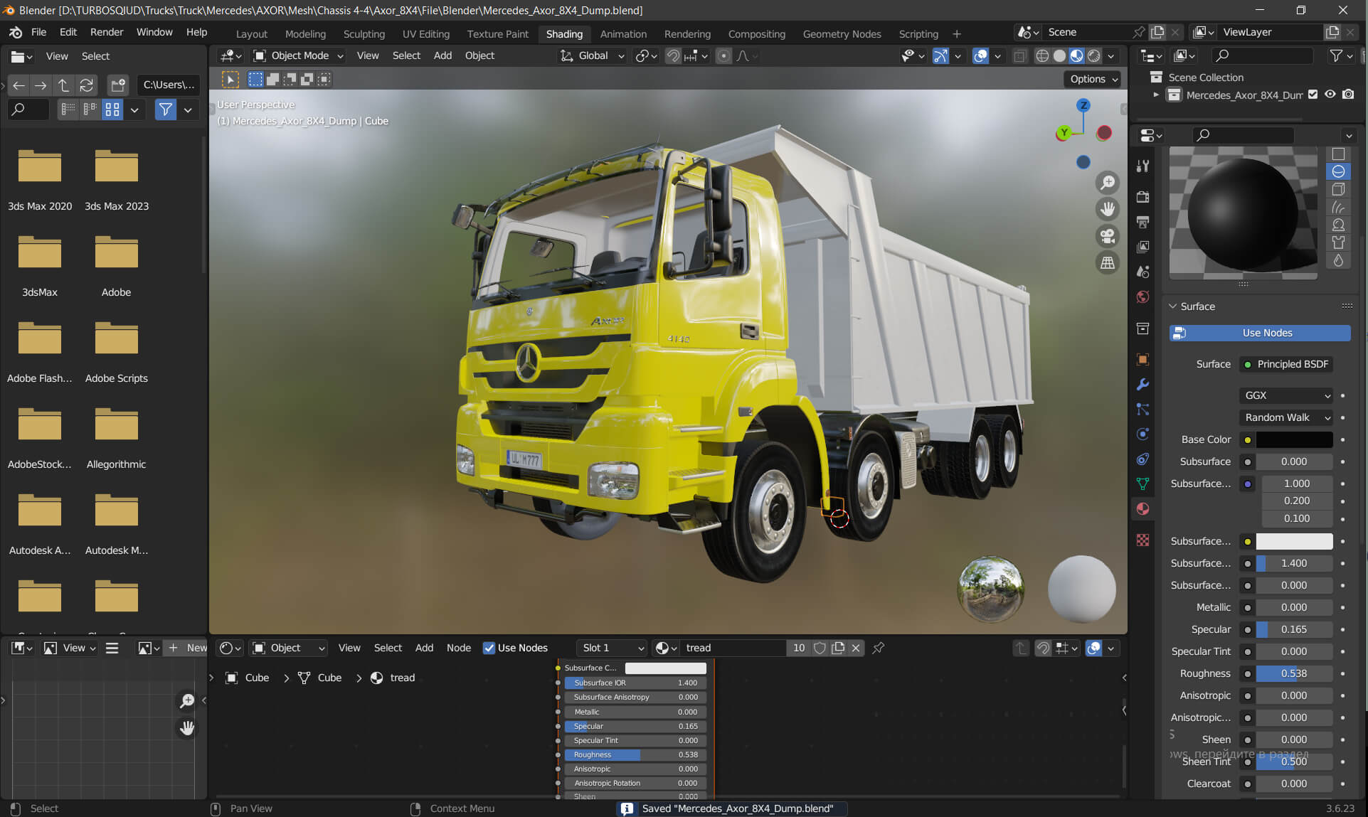Activate the viewport pan hand tool
The height and width of the screenshot is (817, 1368).
pyautogui.click(x=1108, y=209)
